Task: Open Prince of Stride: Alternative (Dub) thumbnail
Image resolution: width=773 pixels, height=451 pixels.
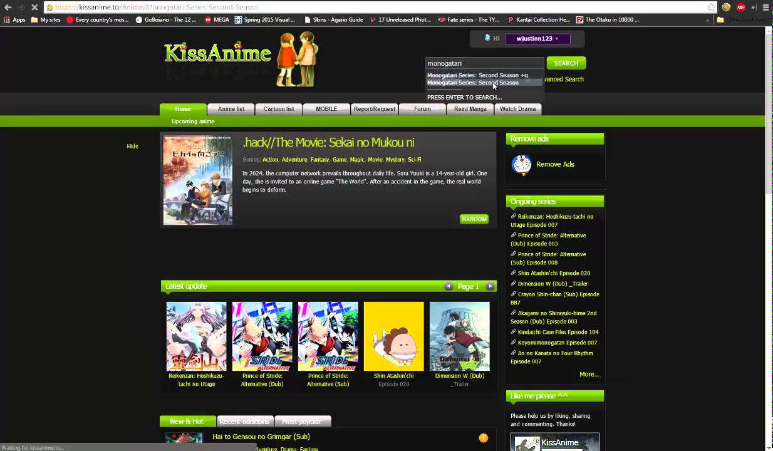Action: 262,336
